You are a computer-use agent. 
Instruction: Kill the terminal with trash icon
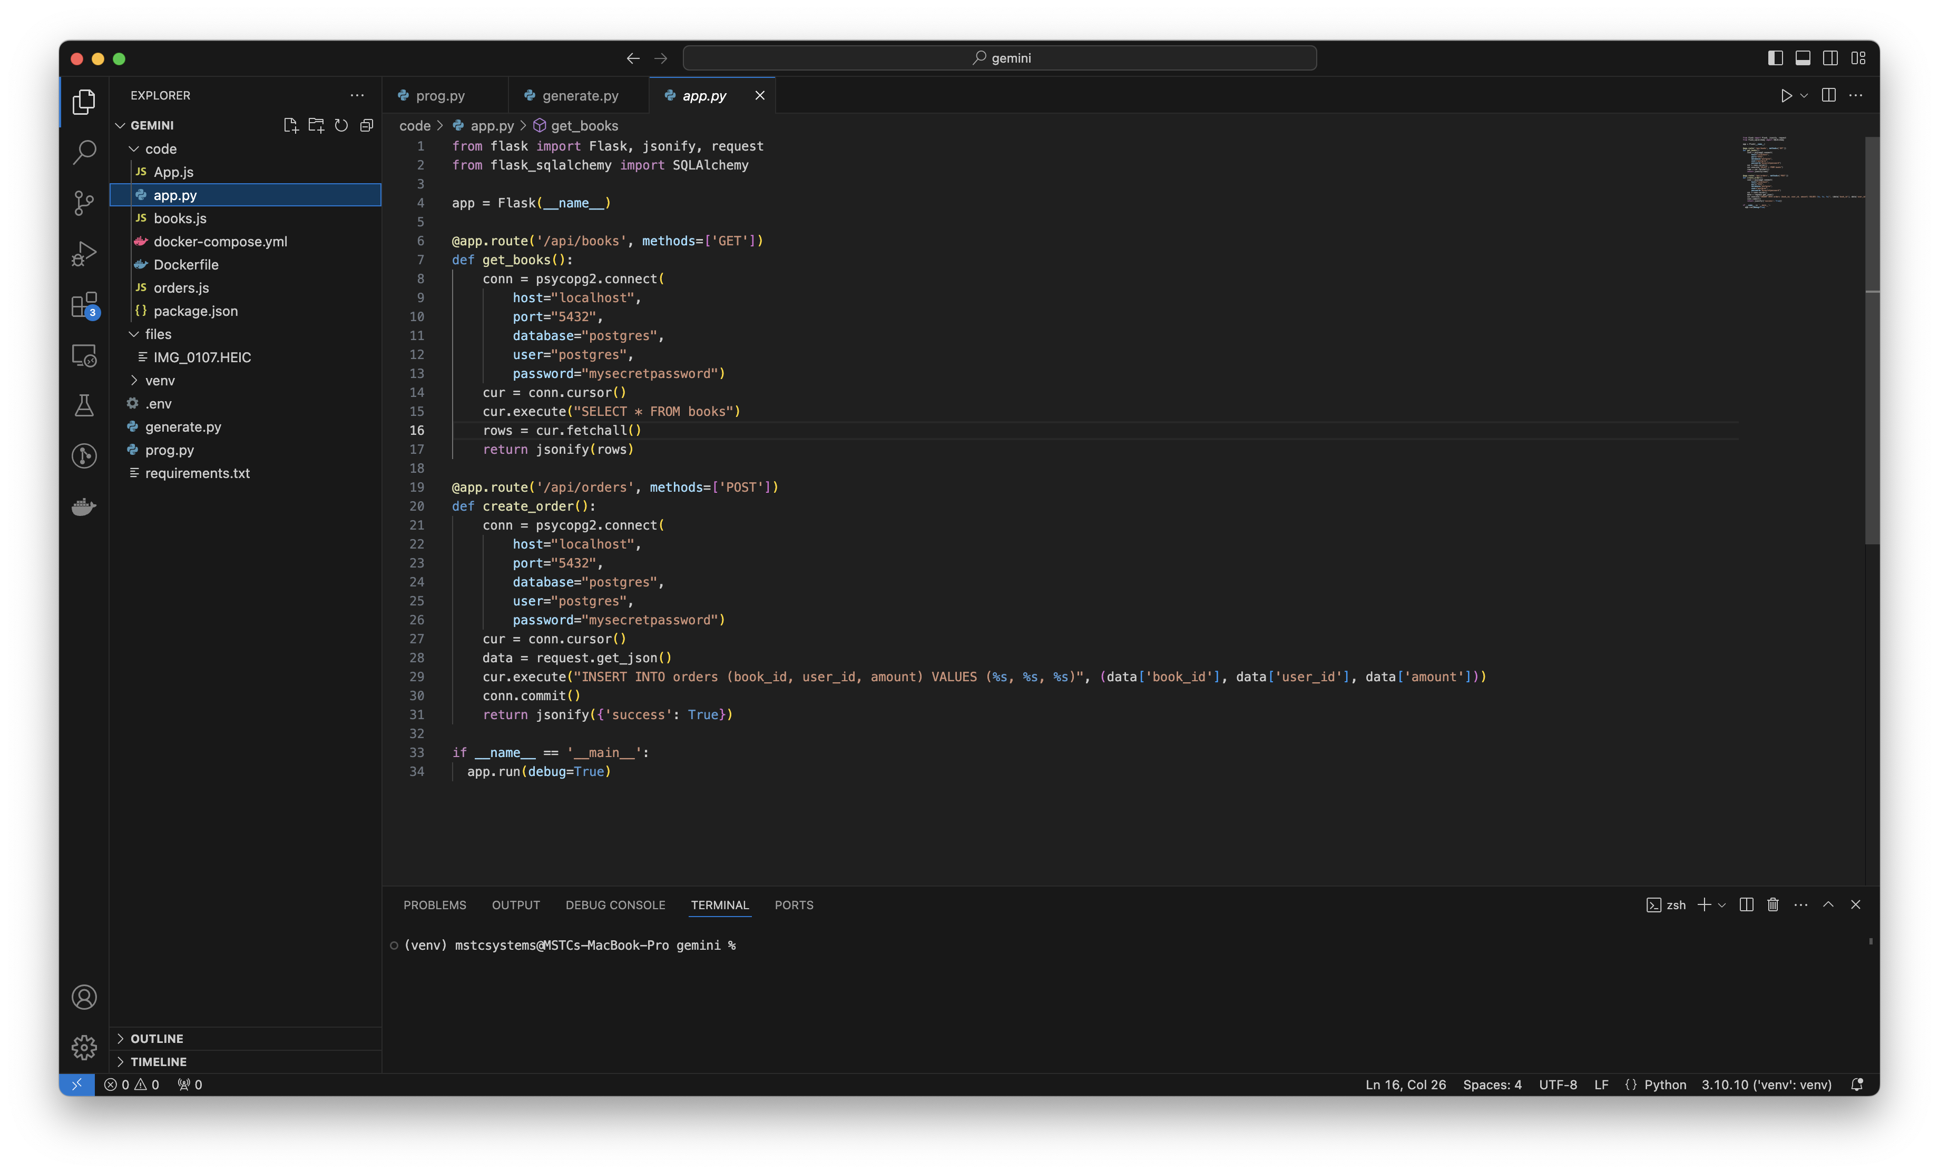tap(1773, 905)
